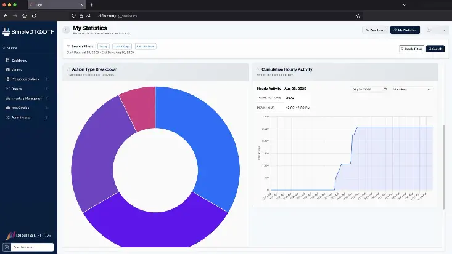
Task: Expand the Production Stations sidebar menu
Action: (x=26, y=79)
